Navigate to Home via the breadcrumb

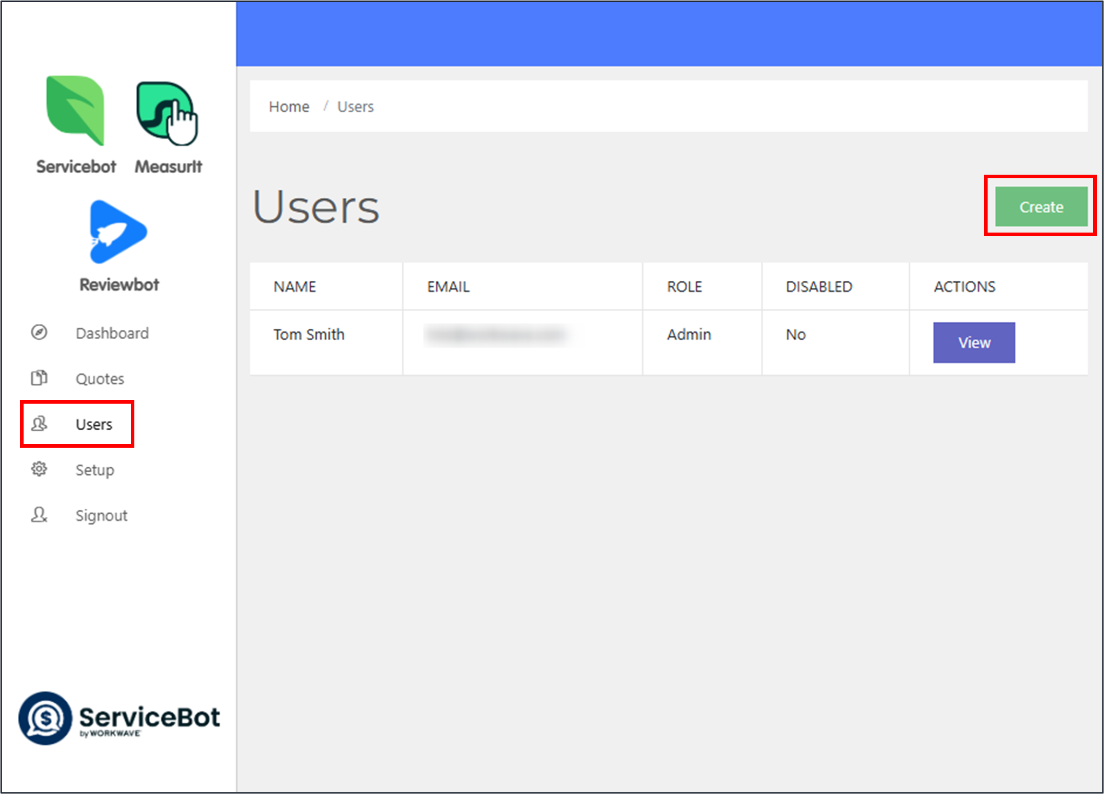(289, 106)
